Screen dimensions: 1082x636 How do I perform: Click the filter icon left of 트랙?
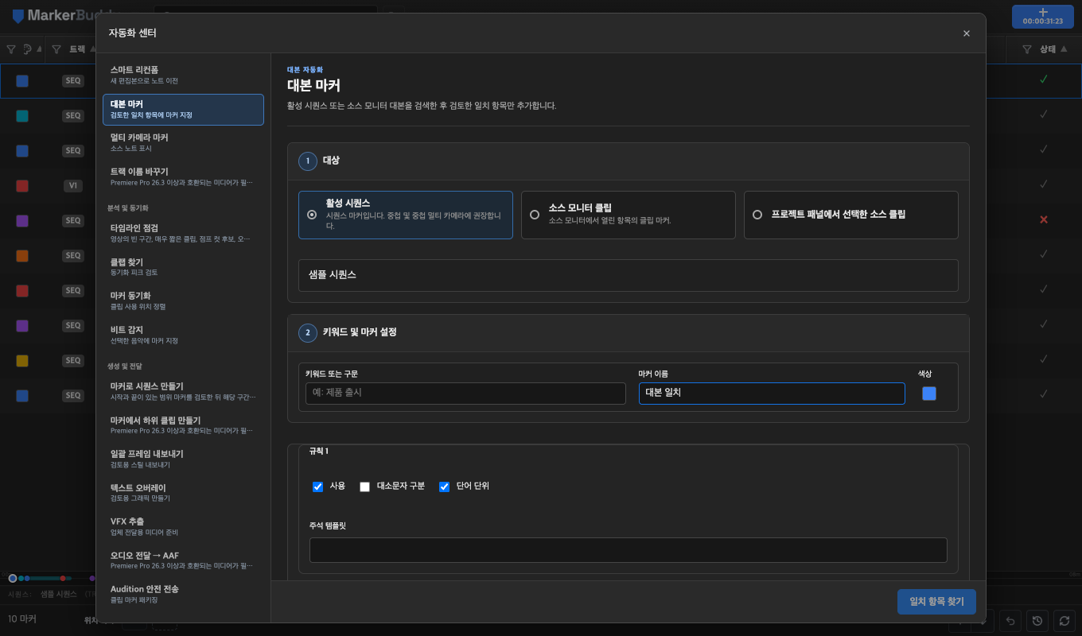pyautogui.click(x=56, y=49)
